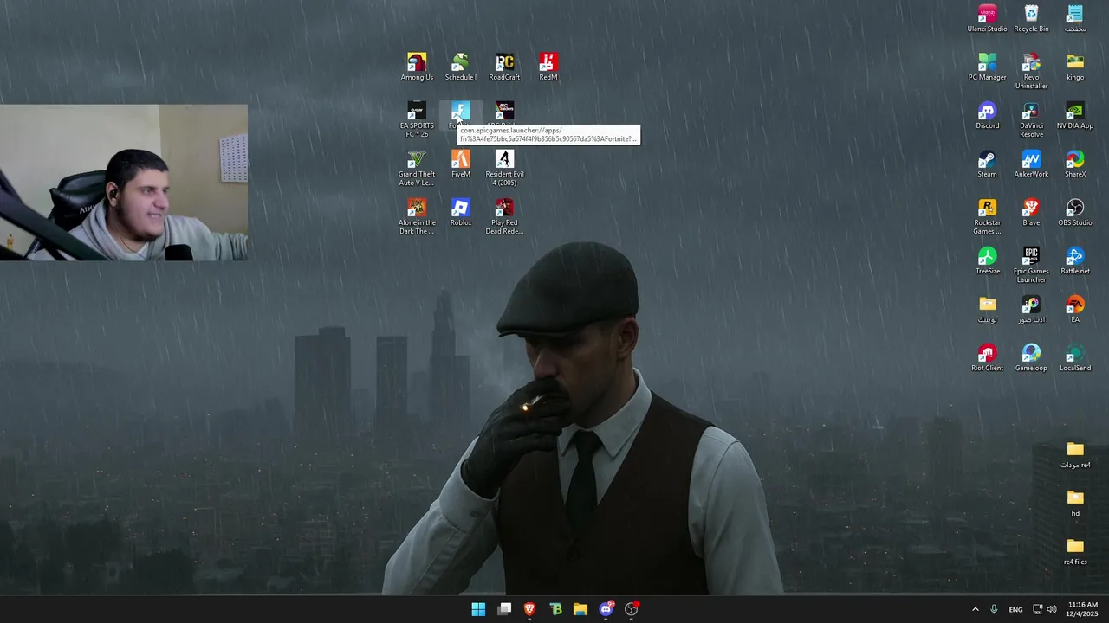Open the Among Us desktop shortcut

click(x=417, y=67)
